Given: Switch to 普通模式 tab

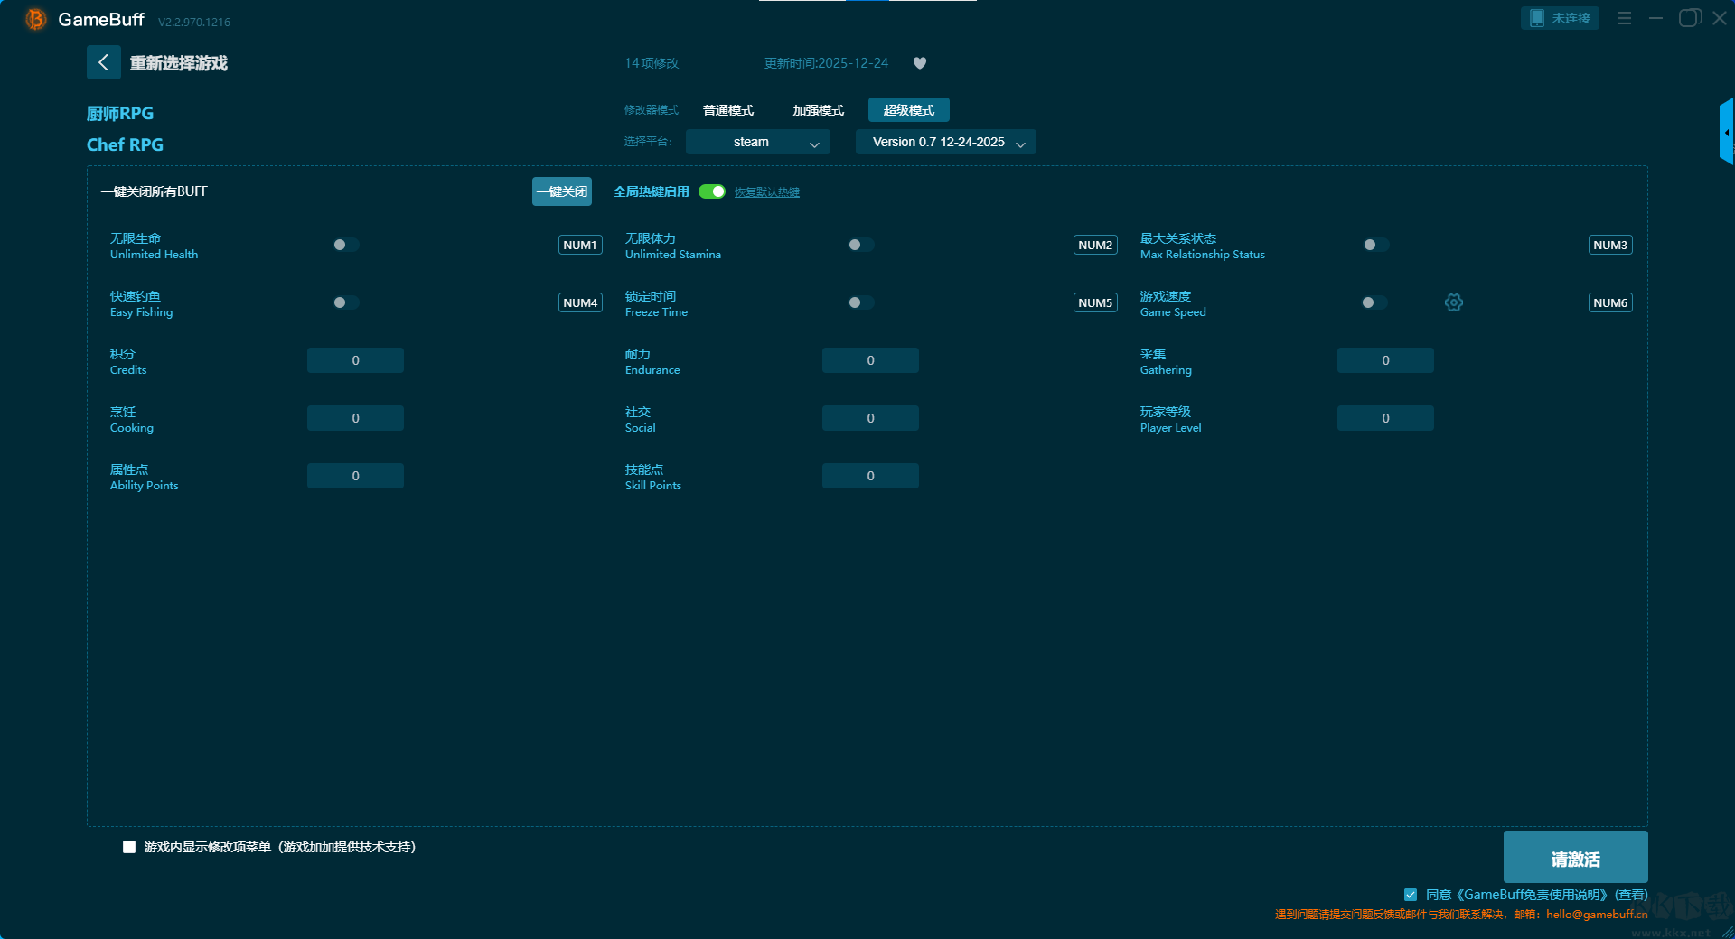Looking at the screenshot, I should pyautogui.click(x=727, y=110).
